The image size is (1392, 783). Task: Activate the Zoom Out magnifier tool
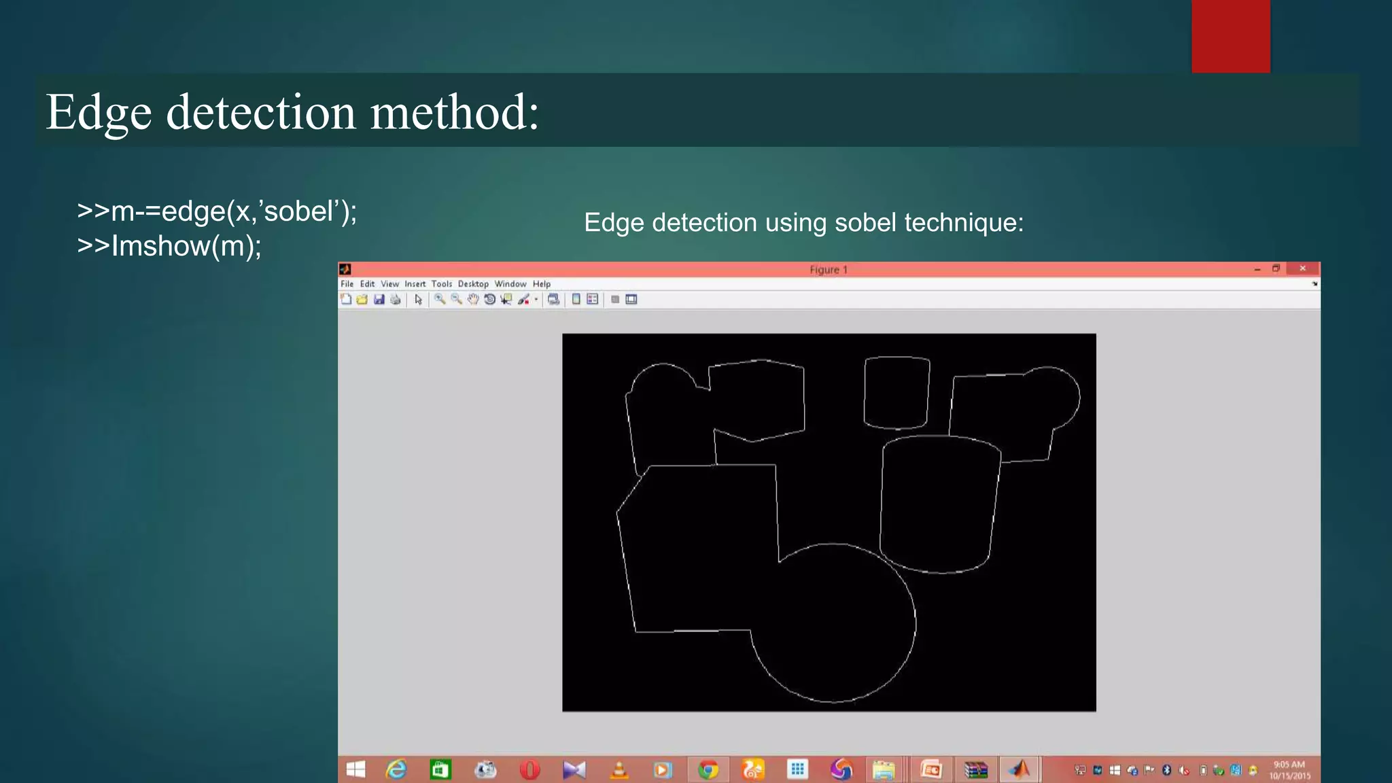[x=456, y=299]
